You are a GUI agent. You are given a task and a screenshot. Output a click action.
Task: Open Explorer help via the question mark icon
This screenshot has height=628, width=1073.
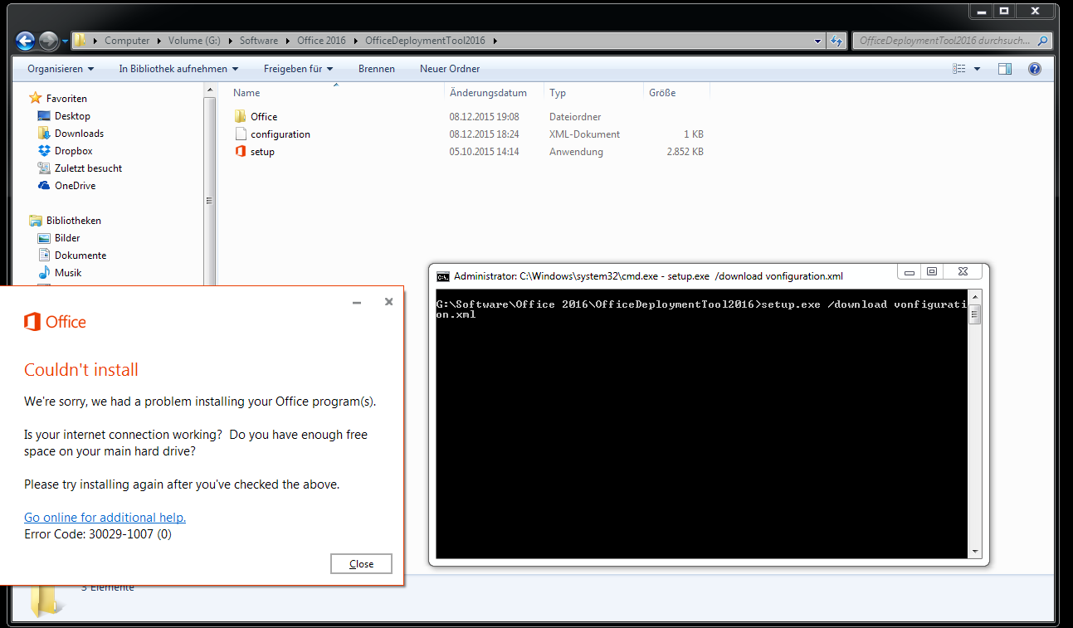(x=1035, y=69)
